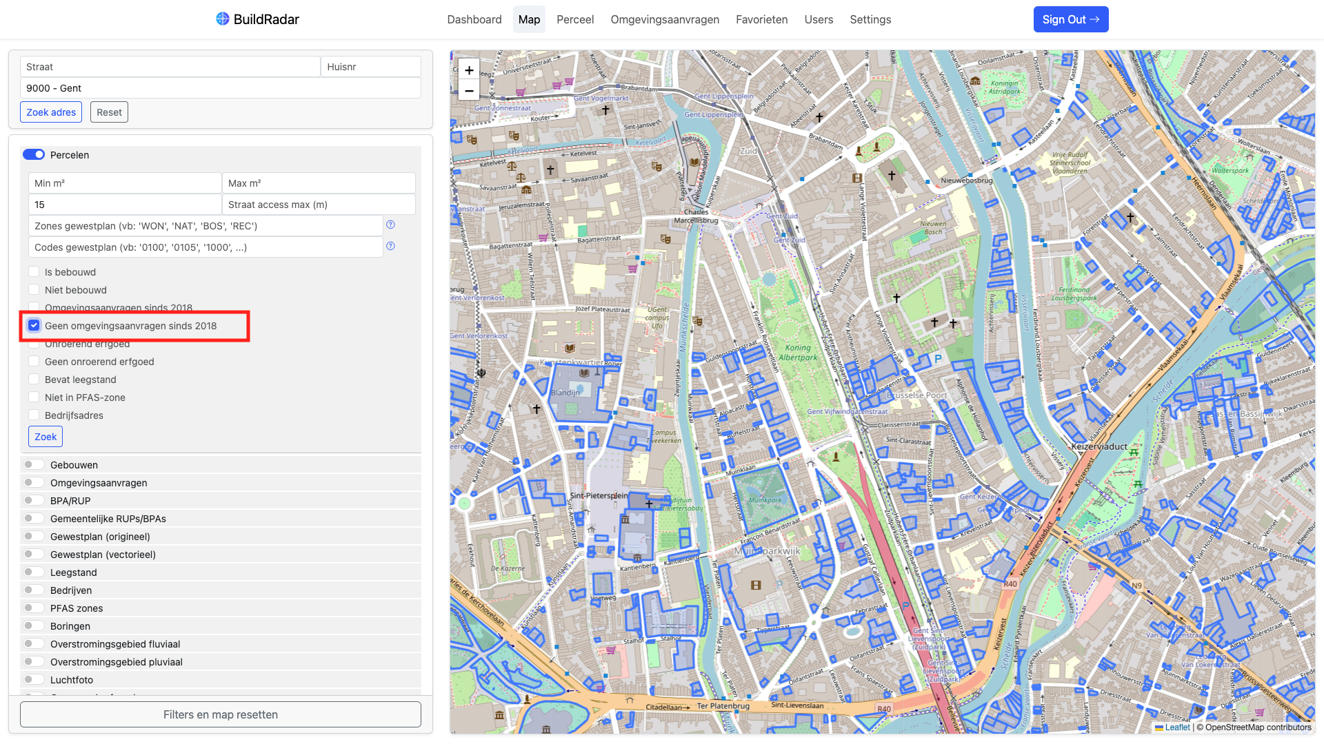
Task: Go to the Omgevingsaanvragen page
Action: pyautogui.click(x=665, y=19)
